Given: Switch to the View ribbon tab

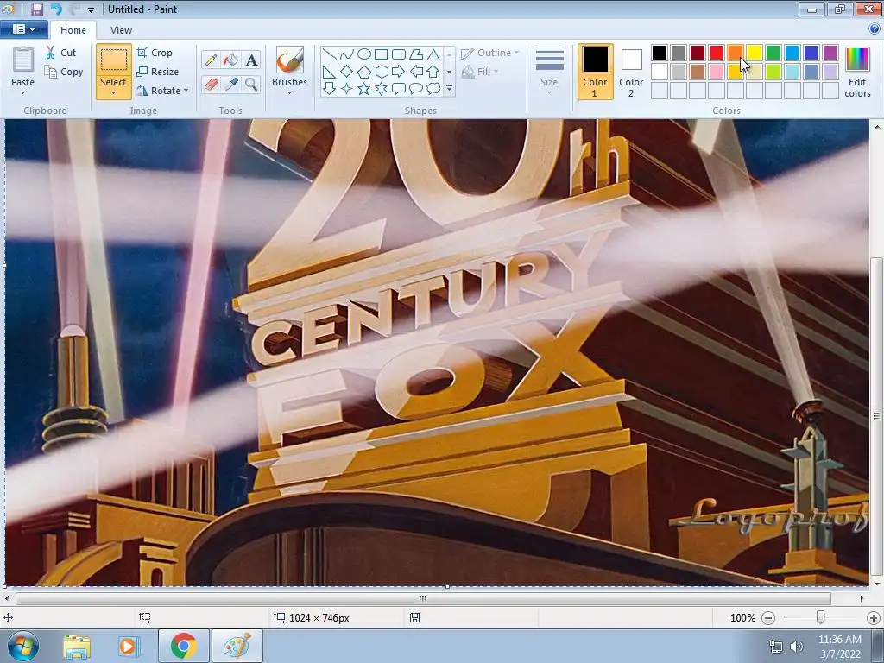Looking at the screenshot, I should pyautogui.click(x=121, y=30).
